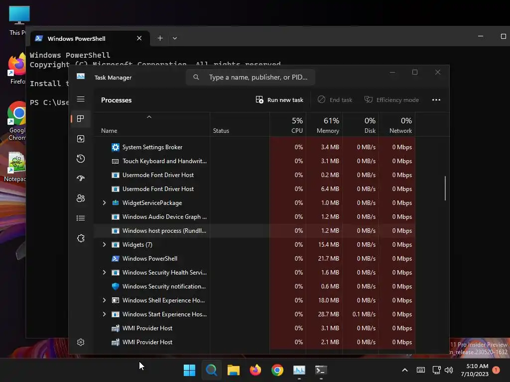This screenshot has width=510, height=382.
Task: Select Usermode Font Driver Host 0.2 MB row
Action: tap(255, 175)
